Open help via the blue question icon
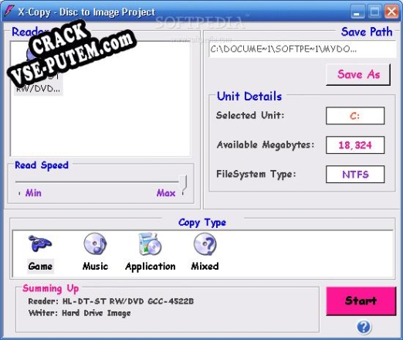The height and width of the screenshot is (340, 403). (x=364, y=327)
